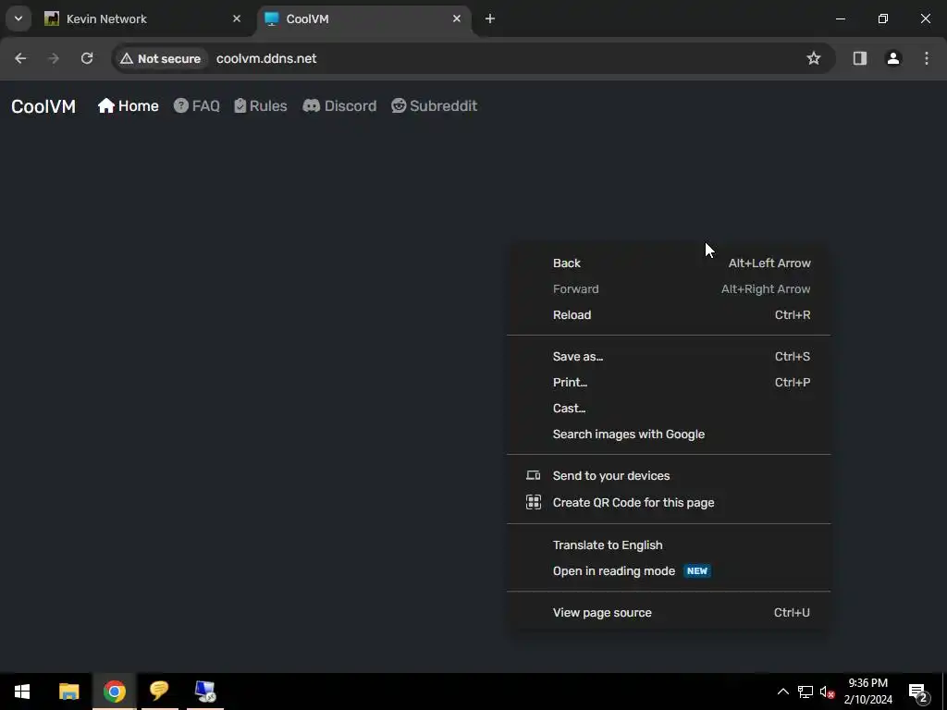Click the address bar URL coolvm.ddns.net
The image size is (947, 710).
[266, 58]
